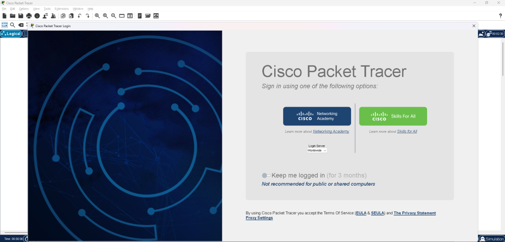Expand the Login Server Worldwide dropdown
The width and height of the screenshot is (505, 242).
(x=317, y=150)
